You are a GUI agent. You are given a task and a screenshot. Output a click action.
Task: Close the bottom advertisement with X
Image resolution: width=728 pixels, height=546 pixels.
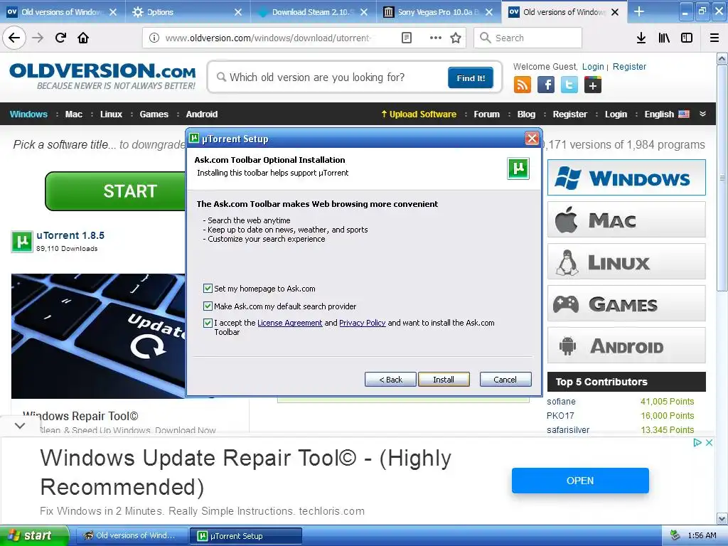click(x=709, y=442)
